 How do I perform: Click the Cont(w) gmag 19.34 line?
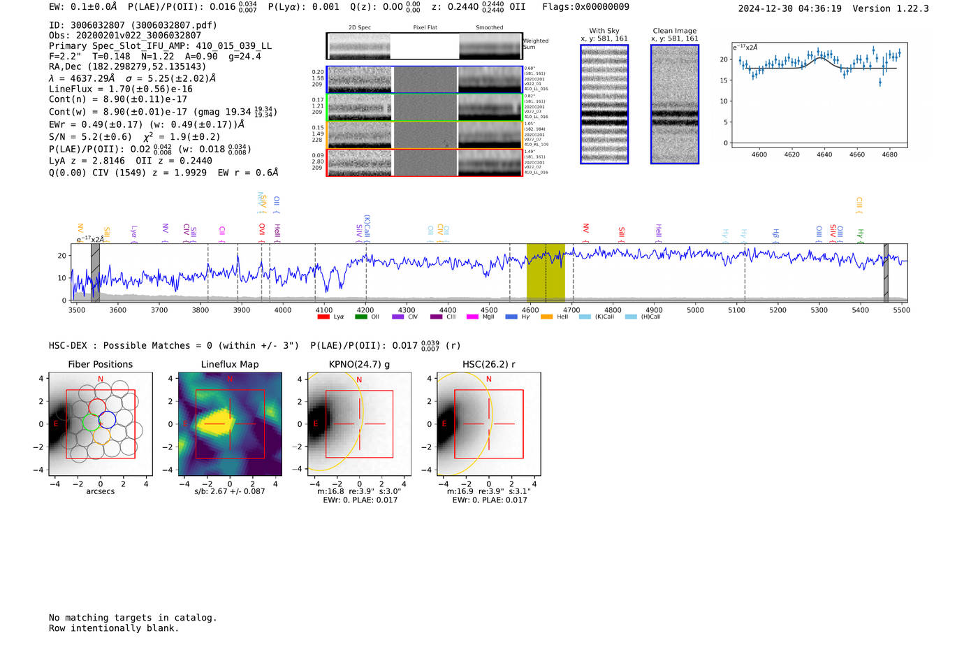(x=163, y=112)
